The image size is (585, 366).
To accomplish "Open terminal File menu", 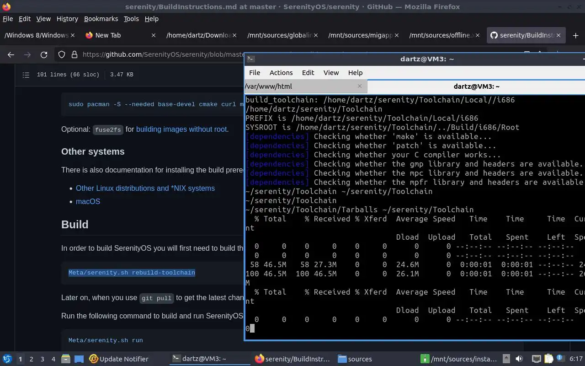I will pyautogui.click(x=255, y=73).
